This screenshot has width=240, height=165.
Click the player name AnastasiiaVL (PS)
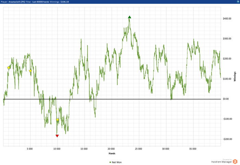[17, 2]
